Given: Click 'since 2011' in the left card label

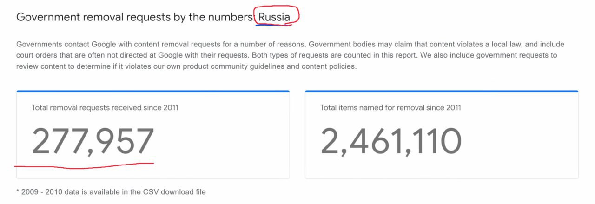Looking at the screenshot, I should coord(160,108).
